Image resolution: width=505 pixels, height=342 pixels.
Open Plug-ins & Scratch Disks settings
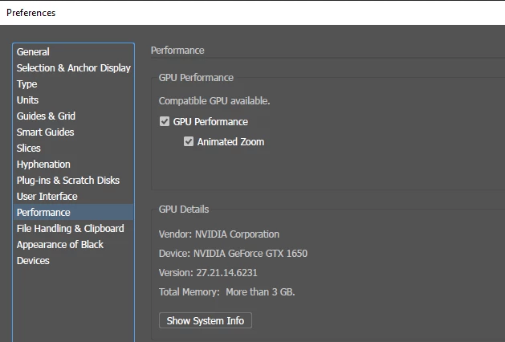pos(67,181)
